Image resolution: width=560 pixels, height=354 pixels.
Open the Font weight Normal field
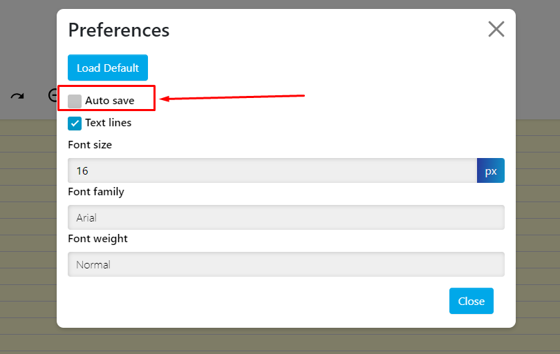tap(286, 264)
